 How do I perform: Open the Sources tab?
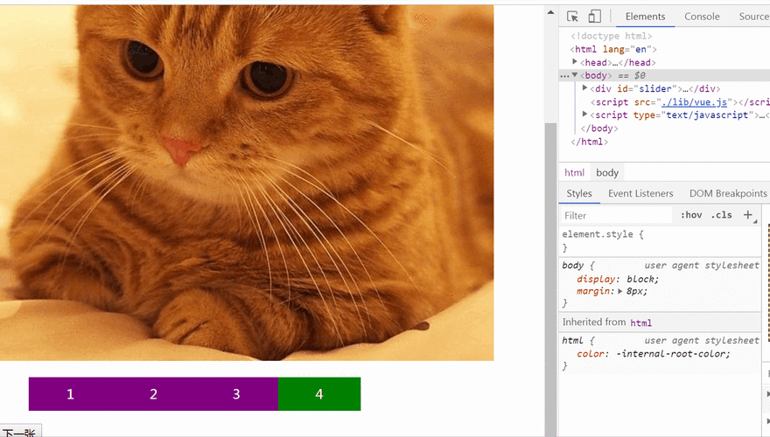(754, 17)
